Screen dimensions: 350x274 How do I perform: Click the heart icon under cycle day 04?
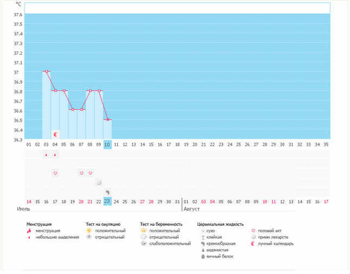tap(55, 173)
